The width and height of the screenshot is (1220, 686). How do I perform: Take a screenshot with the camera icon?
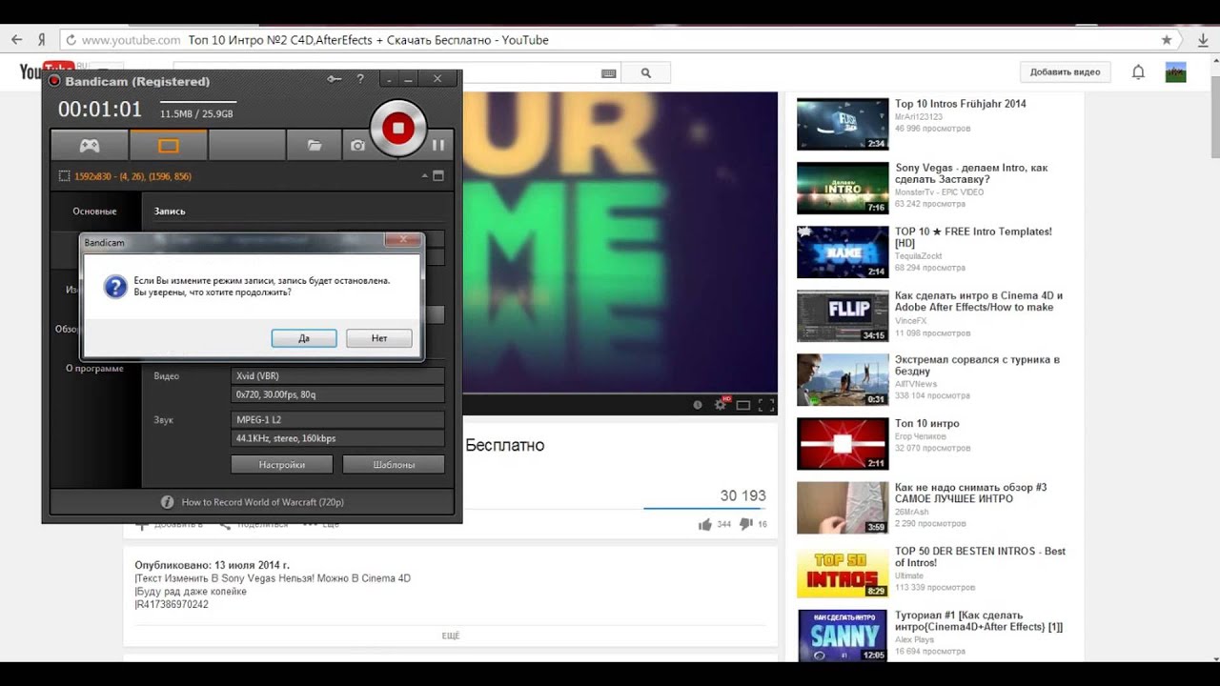[x=357, y=146]
